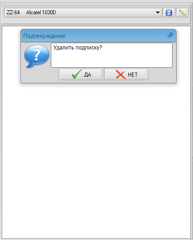Click the broom clear icon
The width and height of the screenshot is (193, 240).
click(182, 13)
